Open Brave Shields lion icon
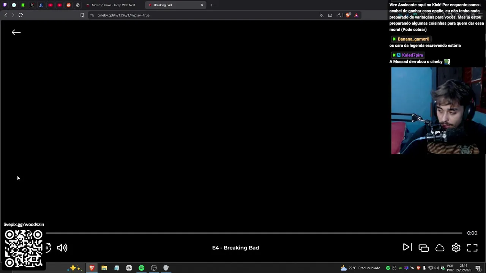 point(348,15)
